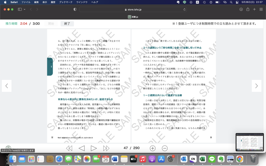
Task: Go to next page using right triangle
Action: tap(94, 148)
